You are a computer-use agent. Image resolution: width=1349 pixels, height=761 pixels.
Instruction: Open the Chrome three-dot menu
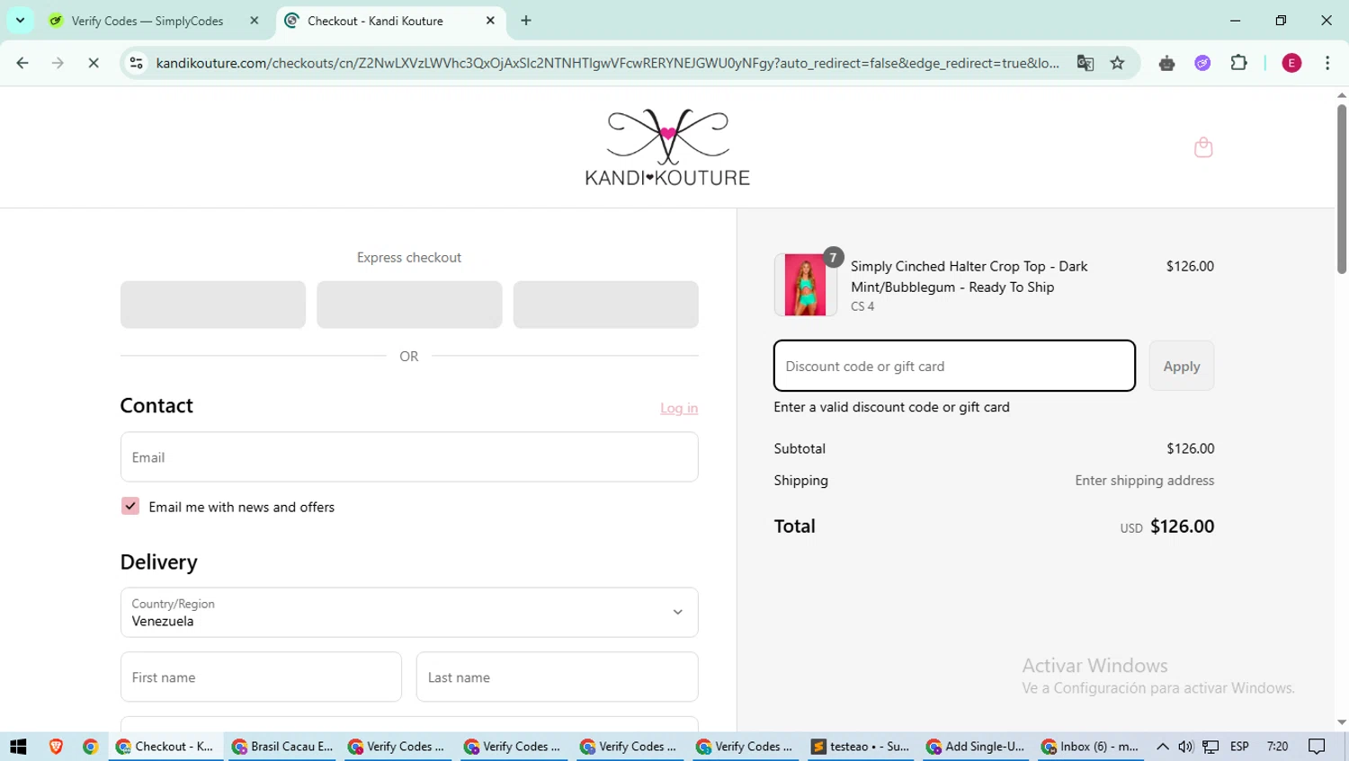(x=1327, y=63)
